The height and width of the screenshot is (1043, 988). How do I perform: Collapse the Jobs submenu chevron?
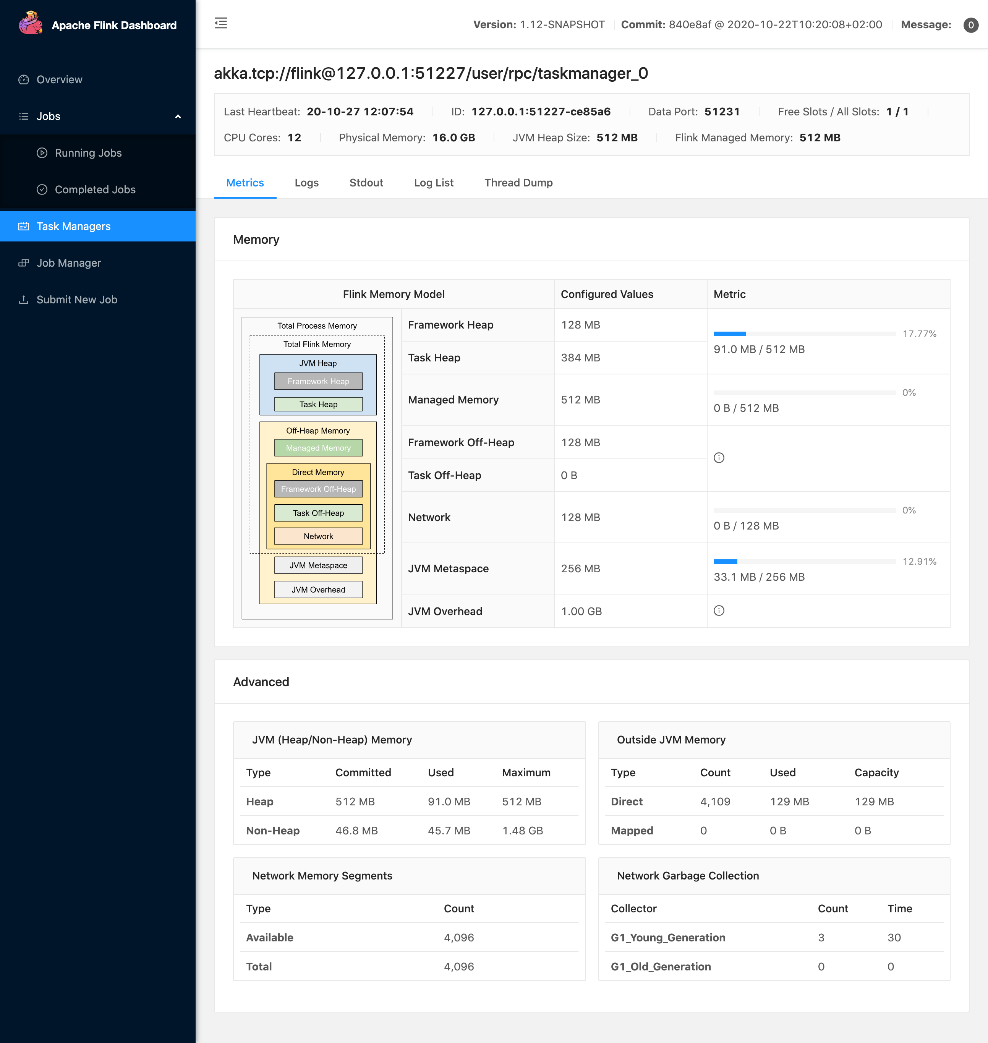tap(178, 117)
